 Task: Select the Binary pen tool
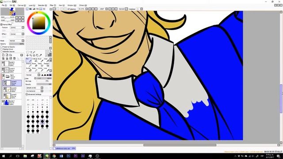click(34, 69)
